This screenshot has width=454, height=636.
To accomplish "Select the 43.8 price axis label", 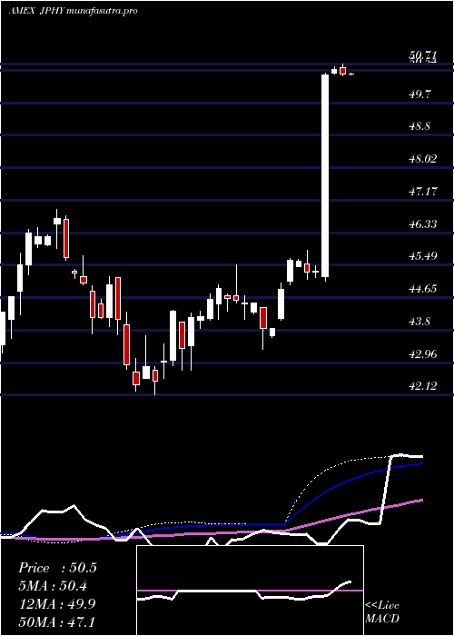I will pyautogui.click(x=420, y=322).
